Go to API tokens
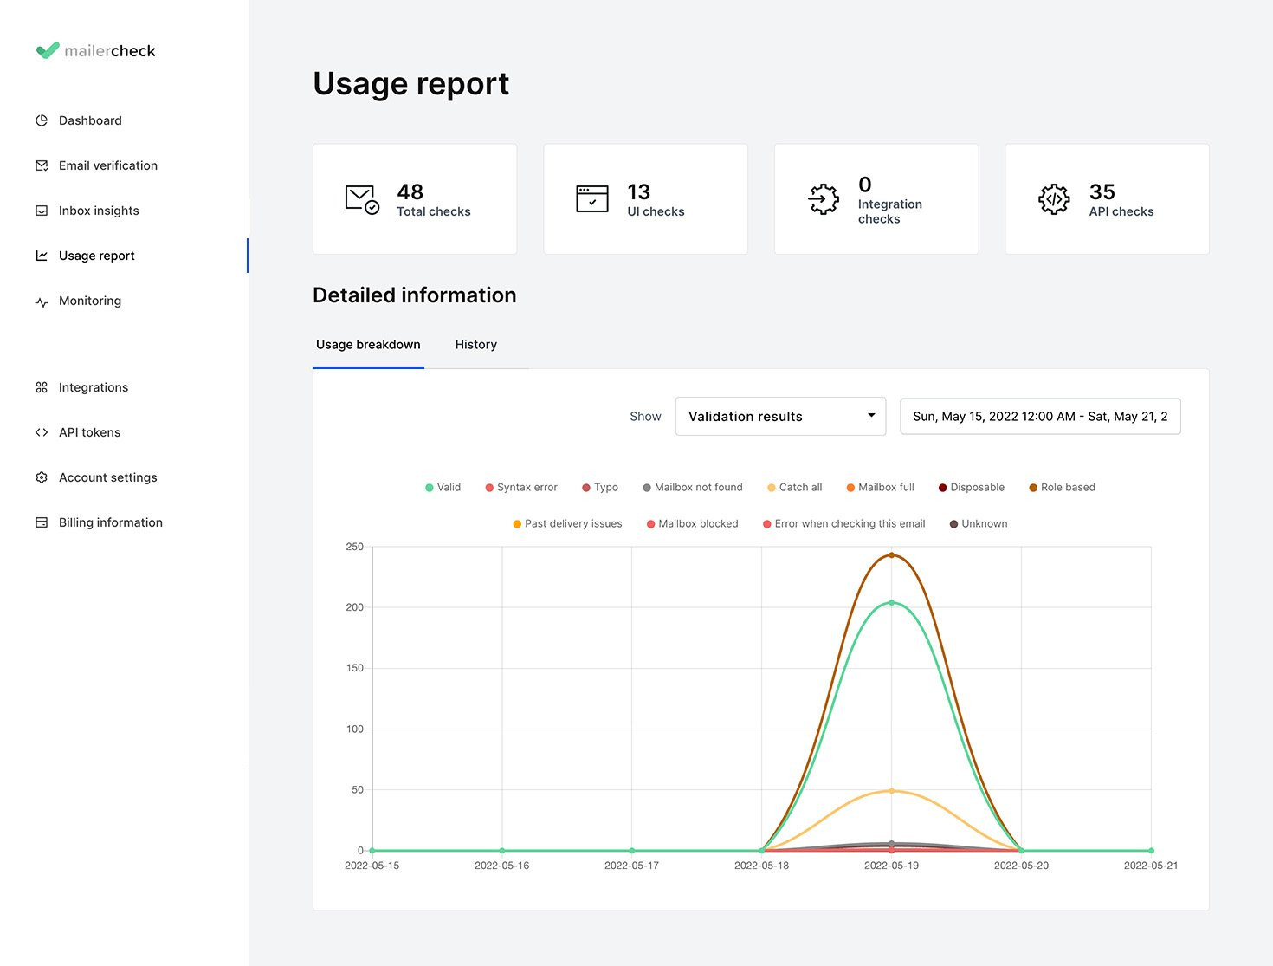 pyautogui.click(x=89, y=432)
